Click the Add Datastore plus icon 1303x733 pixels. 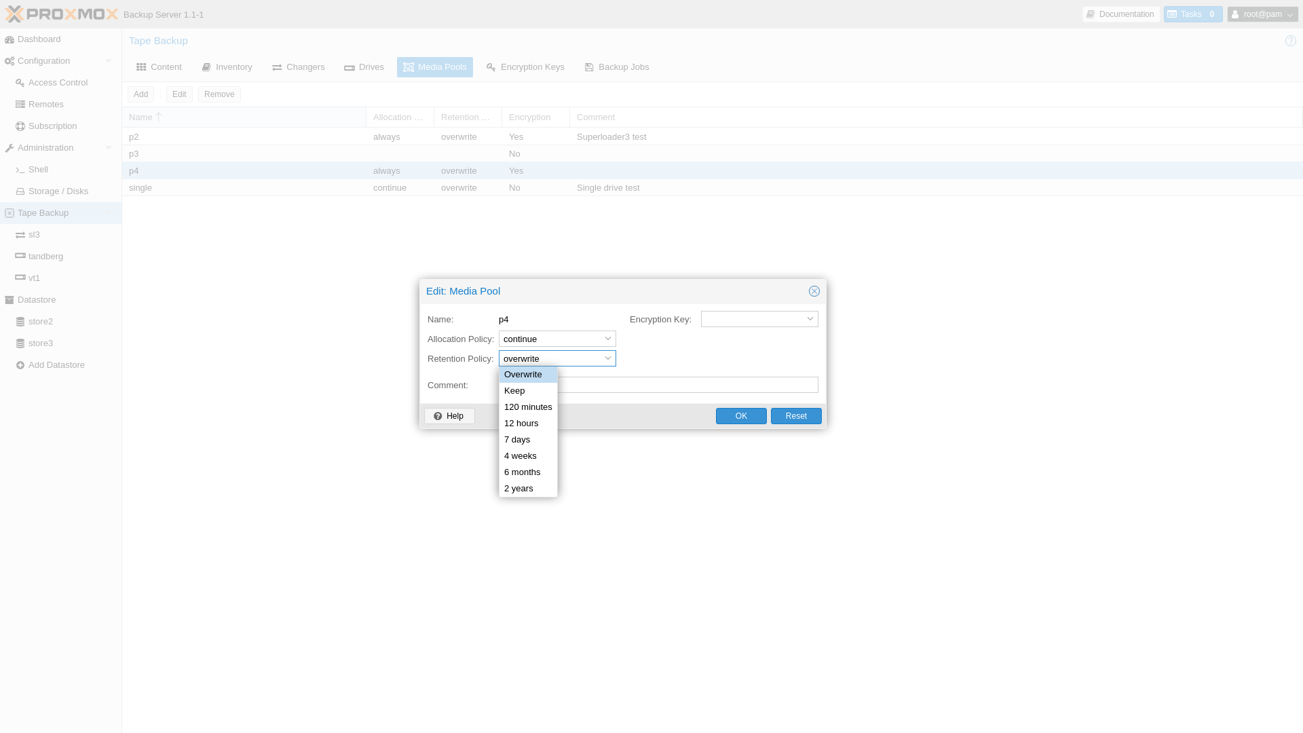(x=20, y=365)
